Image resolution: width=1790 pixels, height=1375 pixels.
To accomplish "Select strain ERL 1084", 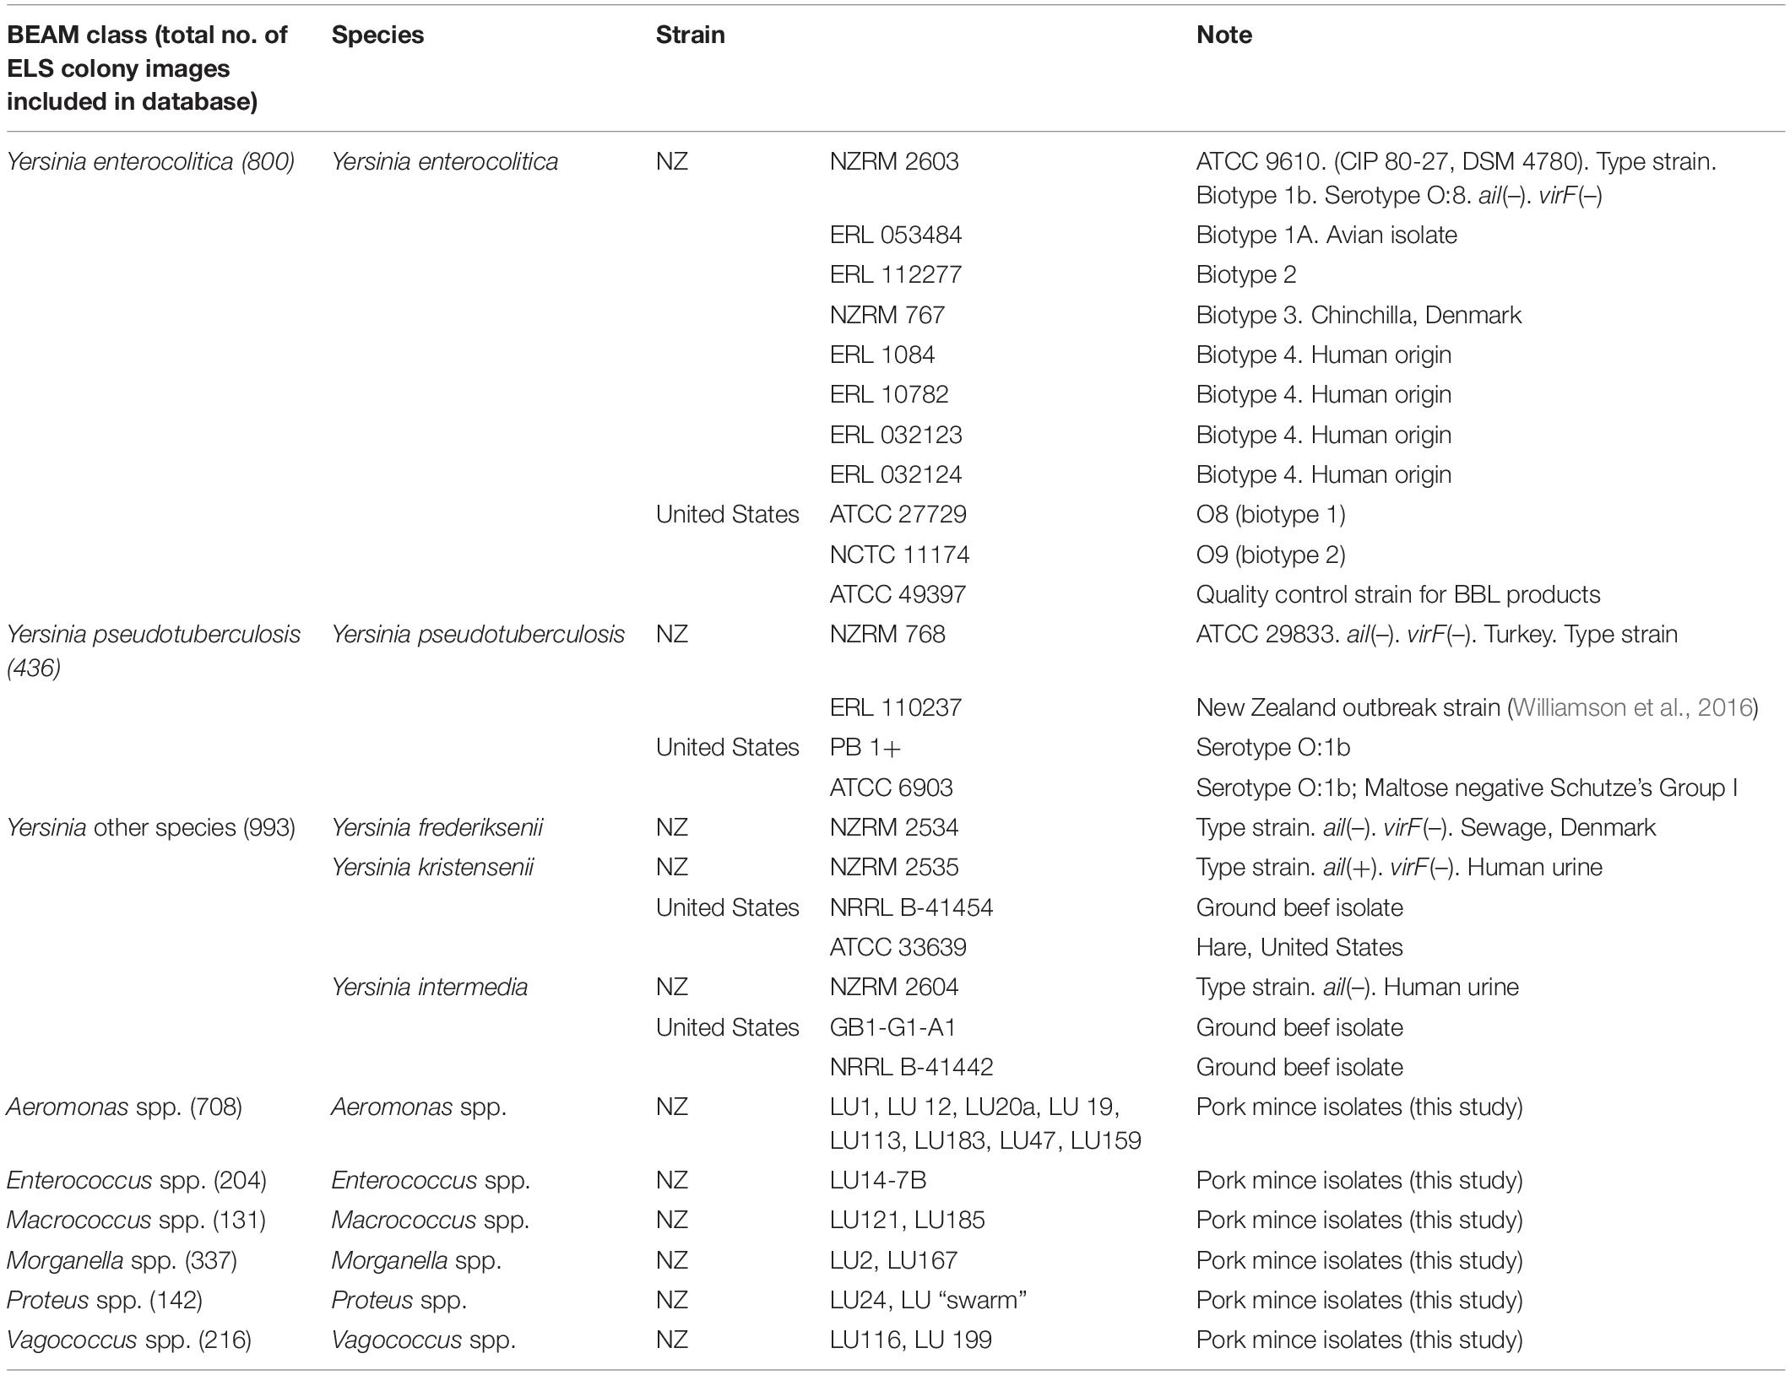I will [882, 355].
